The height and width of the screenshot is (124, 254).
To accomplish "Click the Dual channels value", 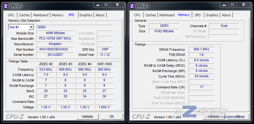I will pos(224,26).
